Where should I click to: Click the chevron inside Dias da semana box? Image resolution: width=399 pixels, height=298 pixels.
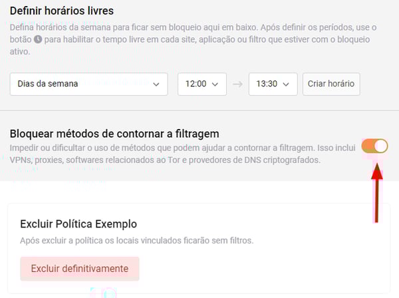coord(156,84)
